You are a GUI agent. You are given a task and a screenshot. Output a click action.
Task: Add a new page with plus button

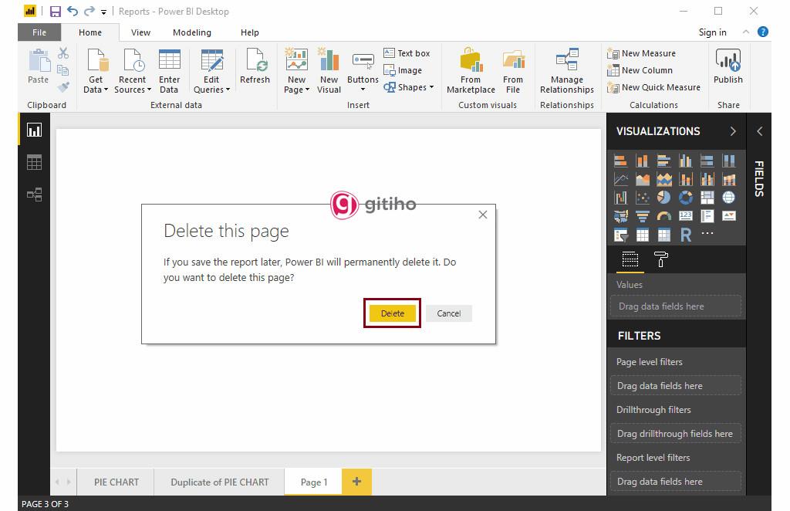click(x=356, y=481)
